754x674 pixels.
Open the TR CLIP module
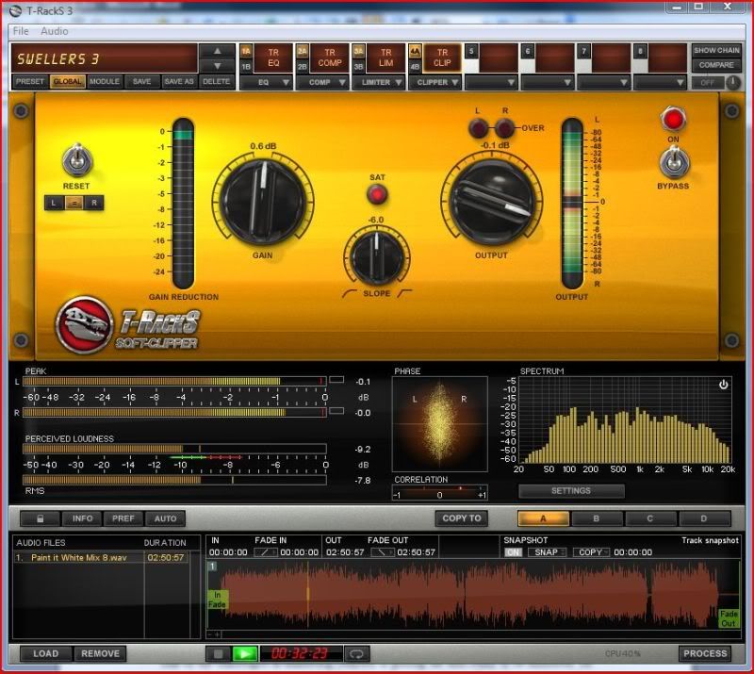tap(442, 58)
